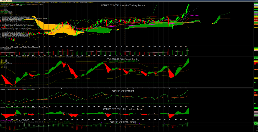Click the 'MFI: 67.39' indicator line
This screenshot has height=132, width=258.
[x=4, y=67]
